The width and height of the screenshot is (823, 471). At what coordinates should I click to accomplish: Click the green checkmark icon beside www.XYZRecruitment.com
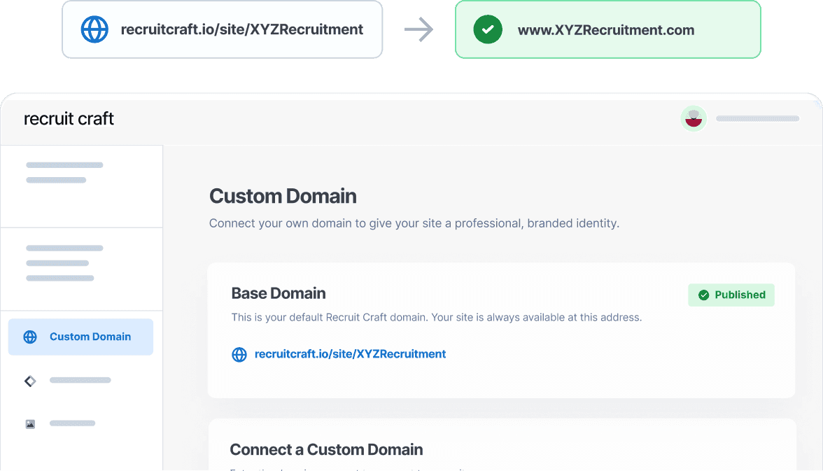click(488, 29)
